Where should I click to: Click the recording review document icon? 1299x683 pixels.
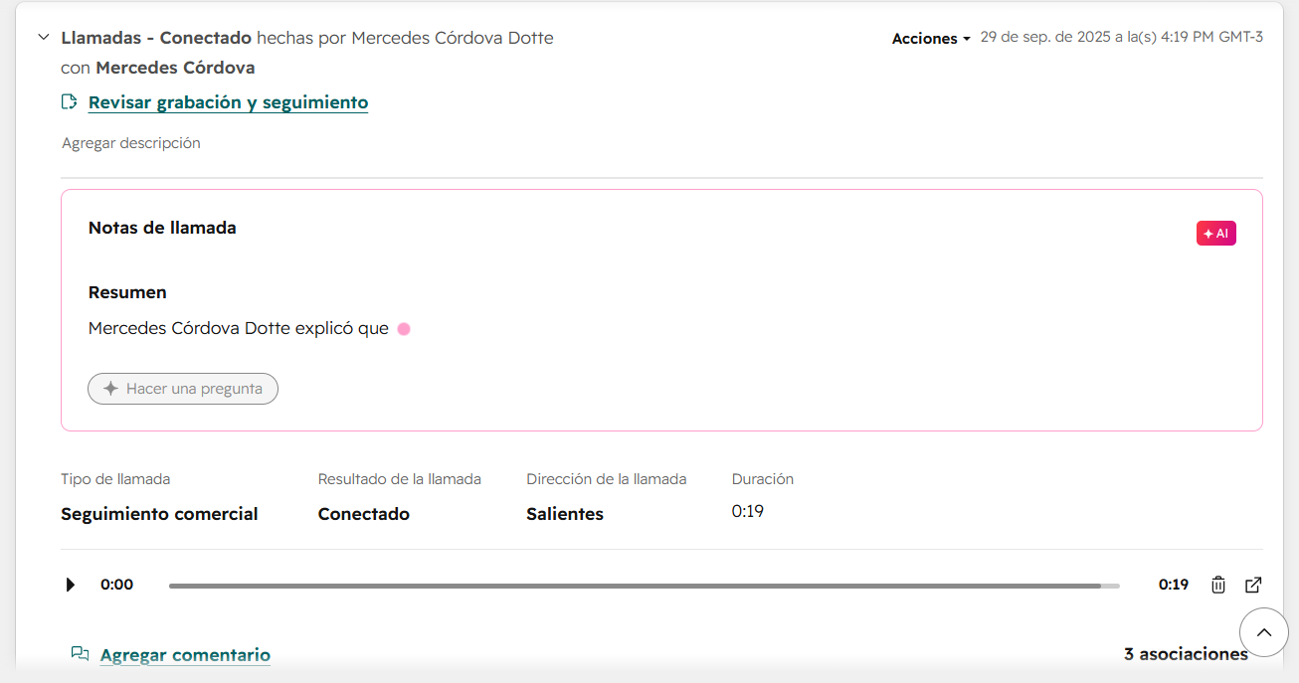[x=70, y=101]
